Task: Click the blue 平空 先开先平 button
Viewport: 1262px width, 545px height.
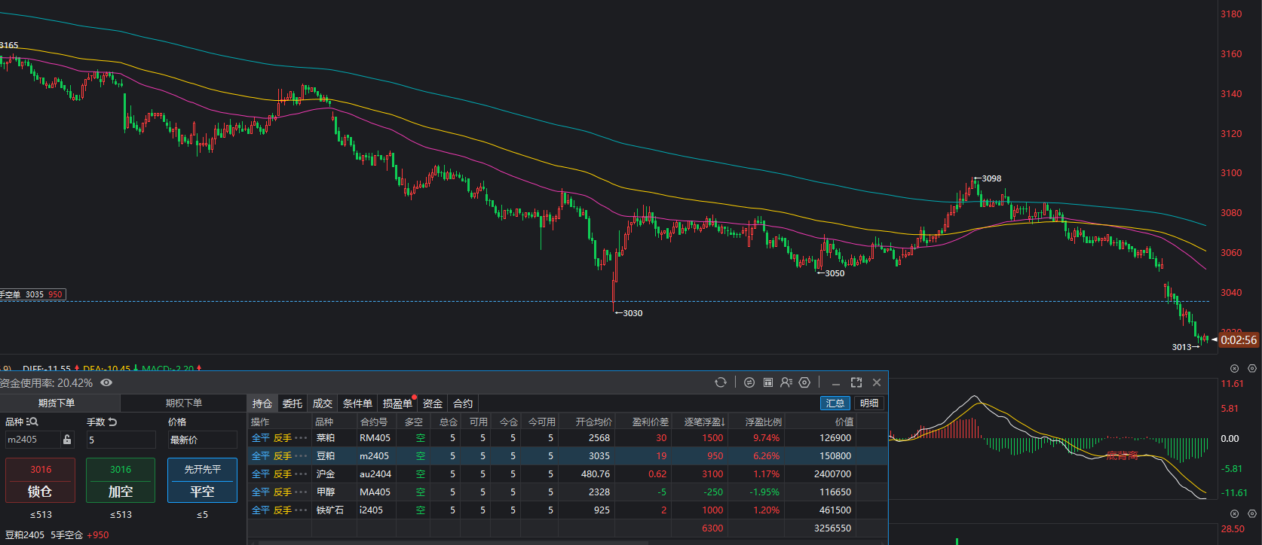Action: [x=202, y=480]
